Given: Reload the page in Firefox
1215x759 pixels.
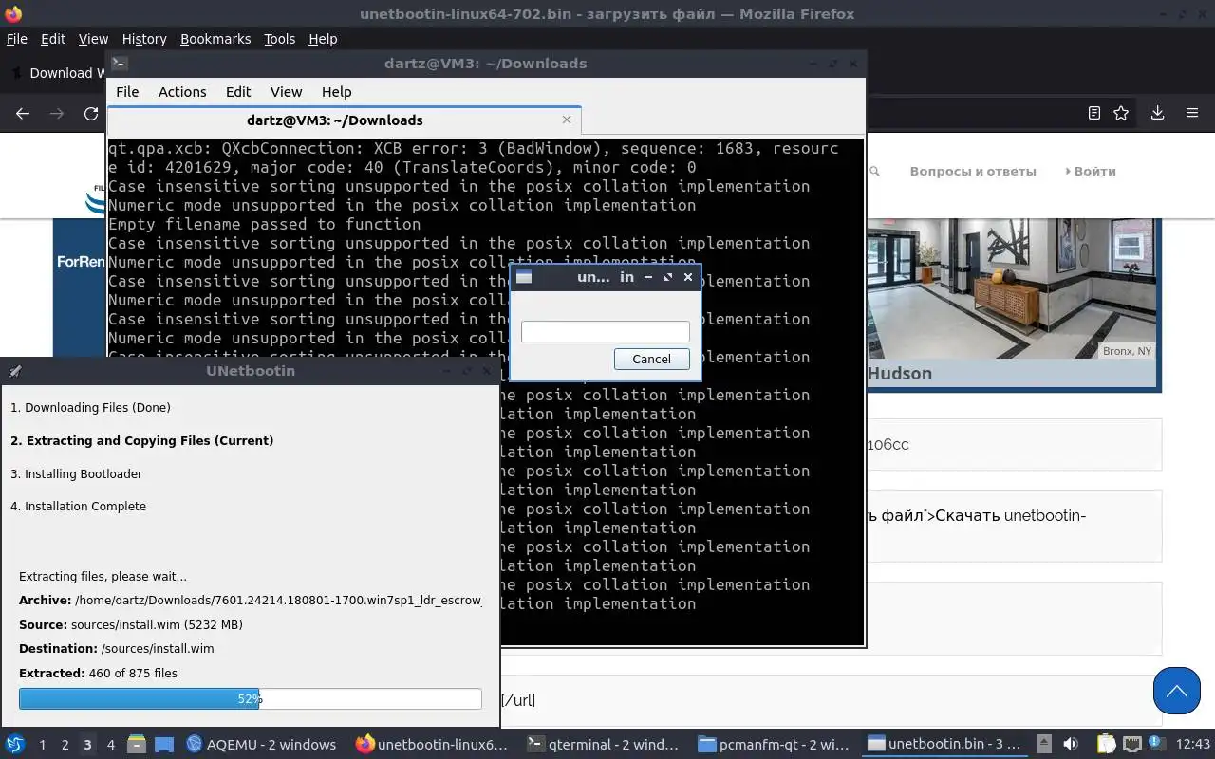Looking at the screenshot, I should click(x=91, y=113).
